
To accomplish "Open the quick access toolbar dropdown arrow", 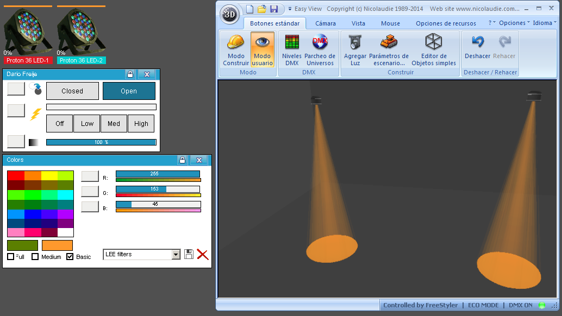I will tap(290, 9).
